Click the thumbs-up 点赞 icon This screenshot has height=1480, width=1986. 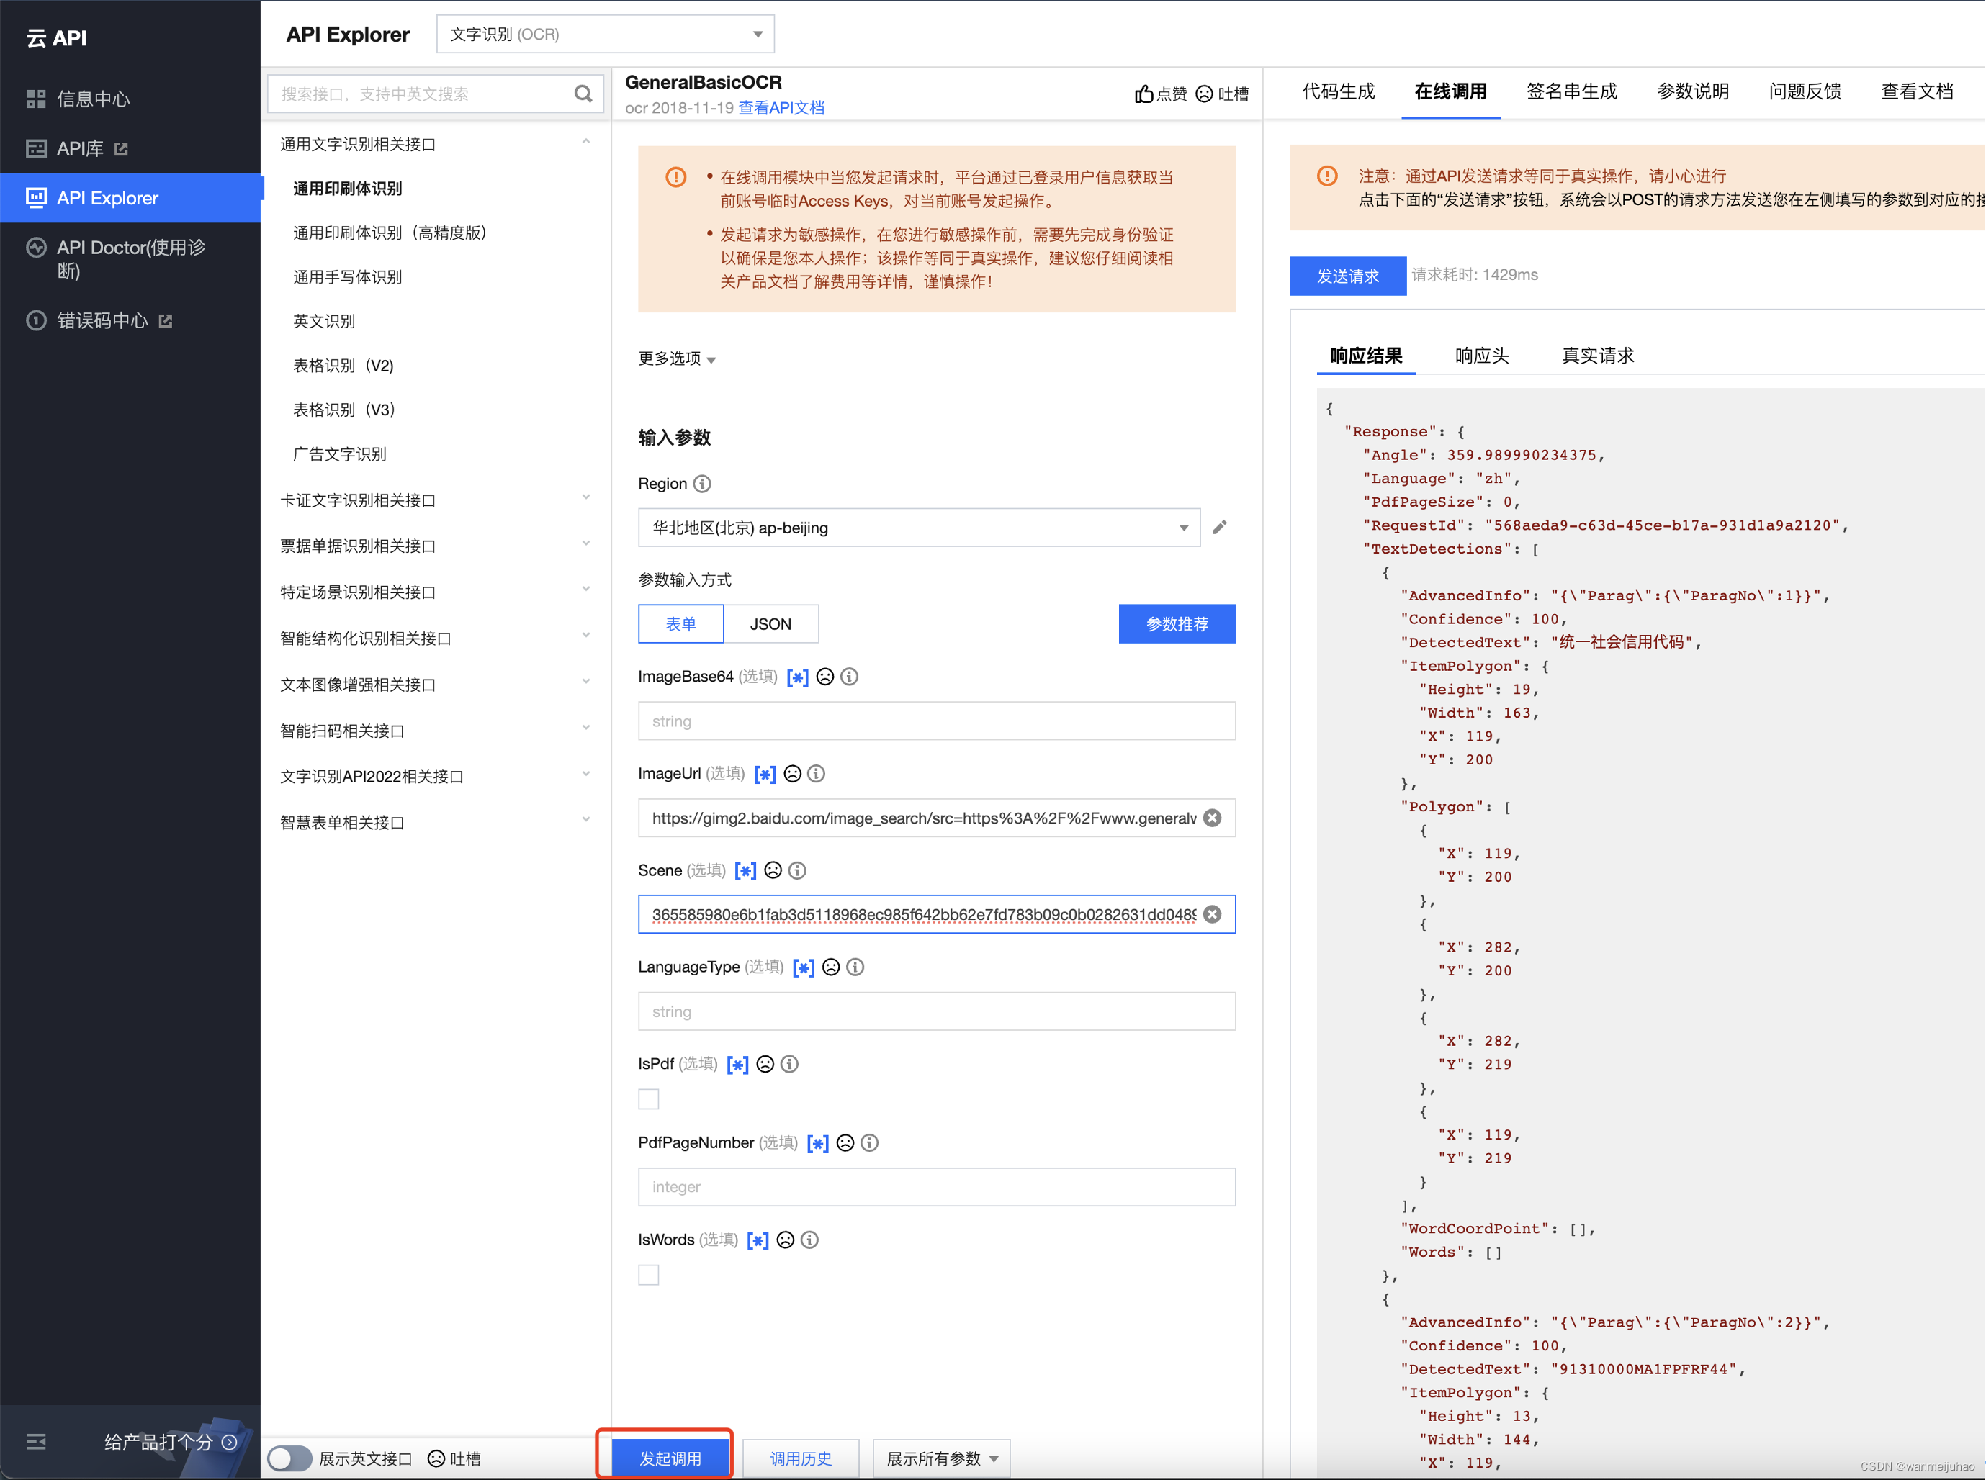pos(1144,94)
